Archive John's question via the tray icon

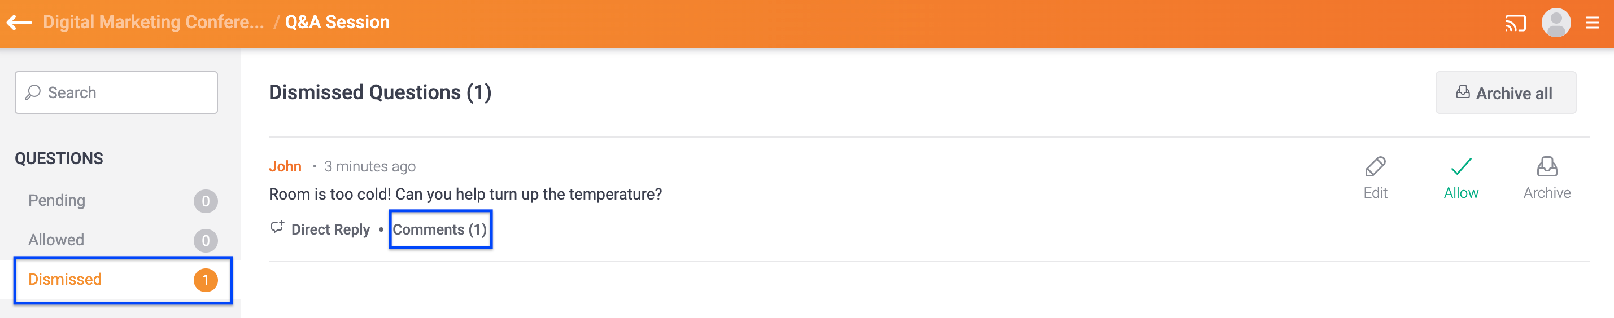tap(1547, 166)
